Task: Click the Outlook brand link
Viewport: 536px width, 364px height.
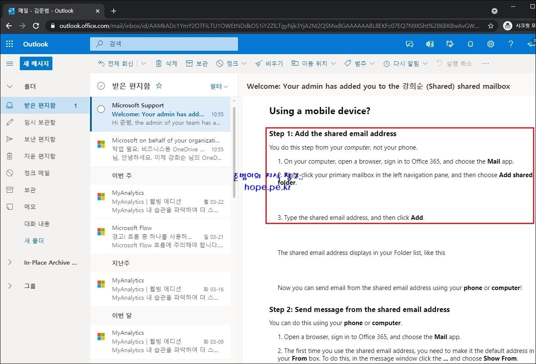Action: pyautogui.click(x=36, y=44)
